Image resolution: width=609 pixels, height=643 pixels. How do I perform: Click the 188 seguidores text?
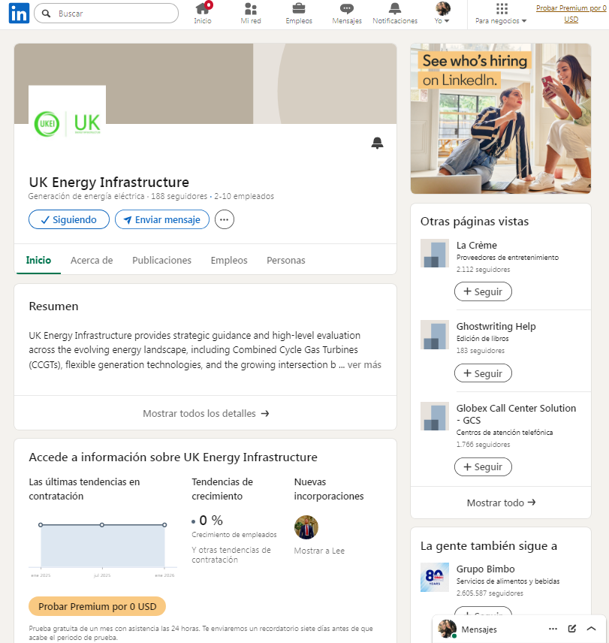179,196
